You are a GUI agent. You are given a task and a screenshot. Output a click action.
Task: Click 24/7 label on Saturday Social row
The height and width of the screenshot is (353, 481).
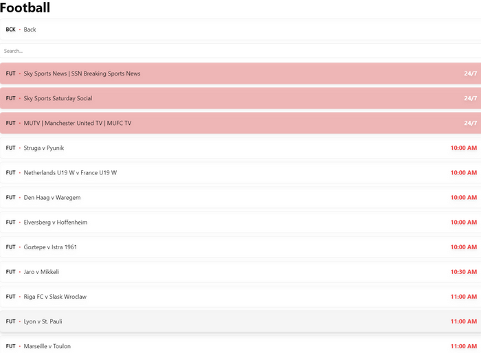point(470,98)
